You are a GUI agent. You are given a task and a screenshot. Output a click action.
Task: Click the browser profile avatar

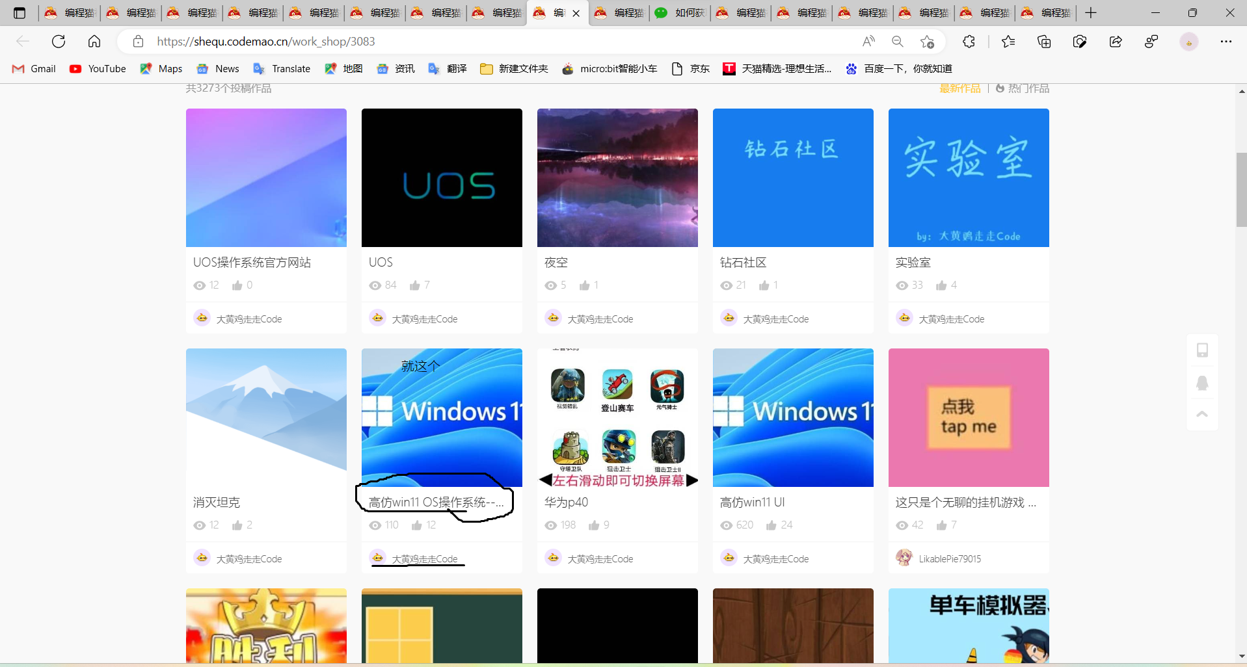pos(1189,42)
